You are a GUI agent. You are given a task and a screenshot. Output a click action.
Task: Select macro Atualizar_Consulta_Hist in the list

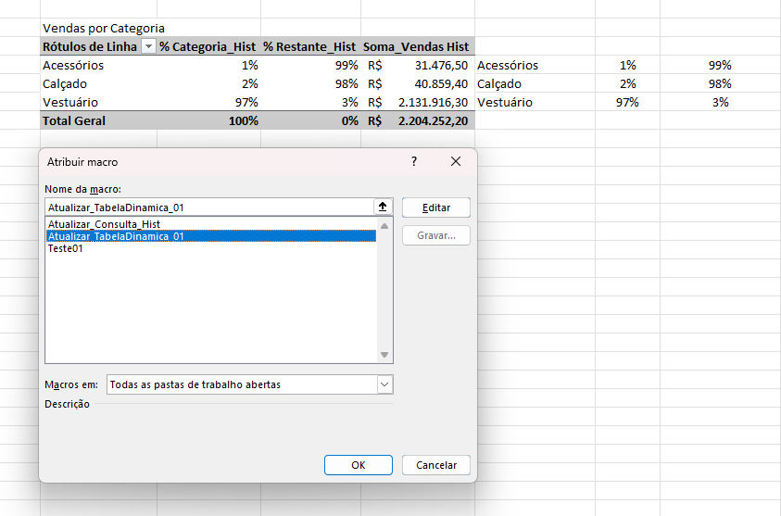(211, 224)
